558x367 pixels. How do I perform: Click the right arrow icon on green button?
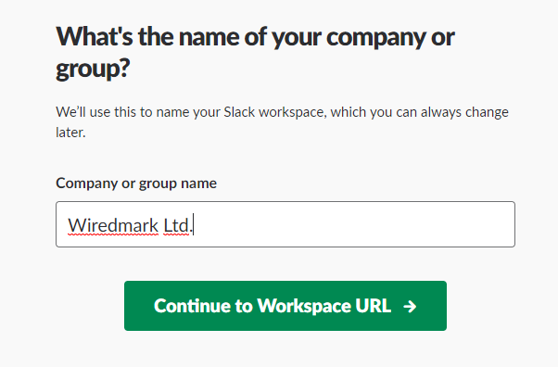point(410,307)
